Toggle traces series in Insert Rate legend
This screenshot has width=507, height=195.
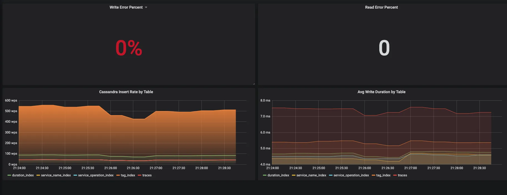click(147, 175)
